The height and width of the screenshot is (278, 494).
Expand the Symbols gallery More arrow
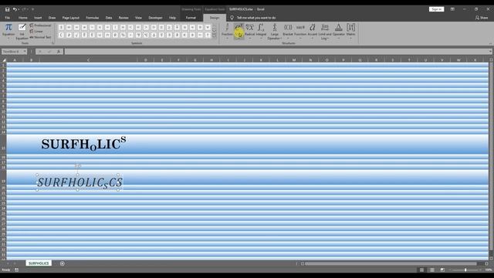(215, 36)
